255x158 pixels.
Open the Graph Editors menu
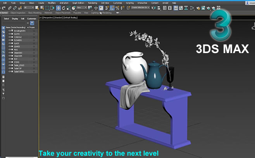(x=78, y=3)
